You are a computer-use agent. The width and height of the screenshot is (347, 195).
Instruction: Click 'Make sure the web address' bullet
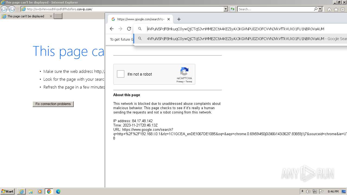[x=74, y=71]
